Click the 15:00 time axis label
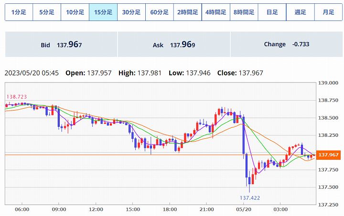This screenshot has height=216, width=344. point(133,209)
